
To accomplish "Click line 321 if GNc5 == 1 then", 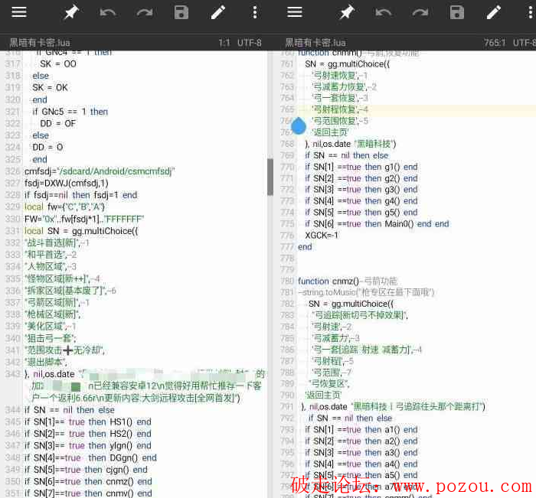I will (70, 112).
